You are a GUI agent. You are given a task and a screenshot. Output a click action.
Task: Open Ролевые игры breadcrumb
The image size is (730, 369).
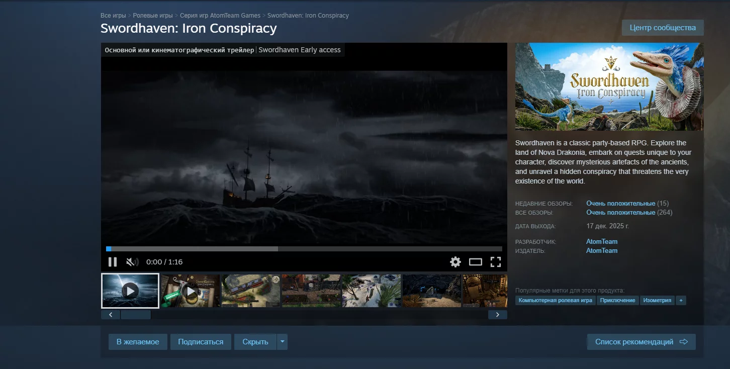153,16
